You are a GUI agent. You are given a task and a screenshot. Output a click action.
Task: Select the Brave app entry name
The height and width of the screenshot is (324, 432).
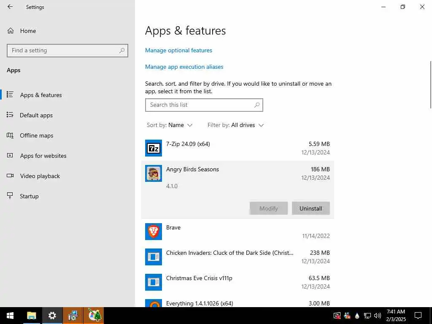(x=173, y=227)
